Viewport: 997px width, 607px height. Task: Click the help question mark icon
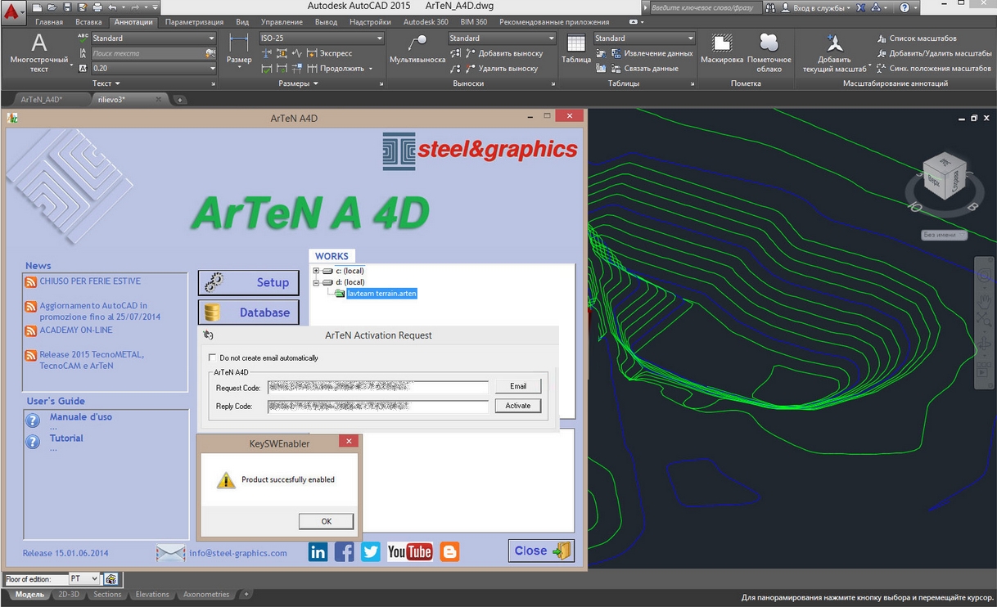[905, 7]
